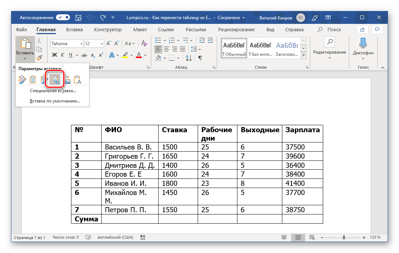Toggle the Автосохранение switch
The height and width of the screenshot is (253, 399).
tap(63, 17)
